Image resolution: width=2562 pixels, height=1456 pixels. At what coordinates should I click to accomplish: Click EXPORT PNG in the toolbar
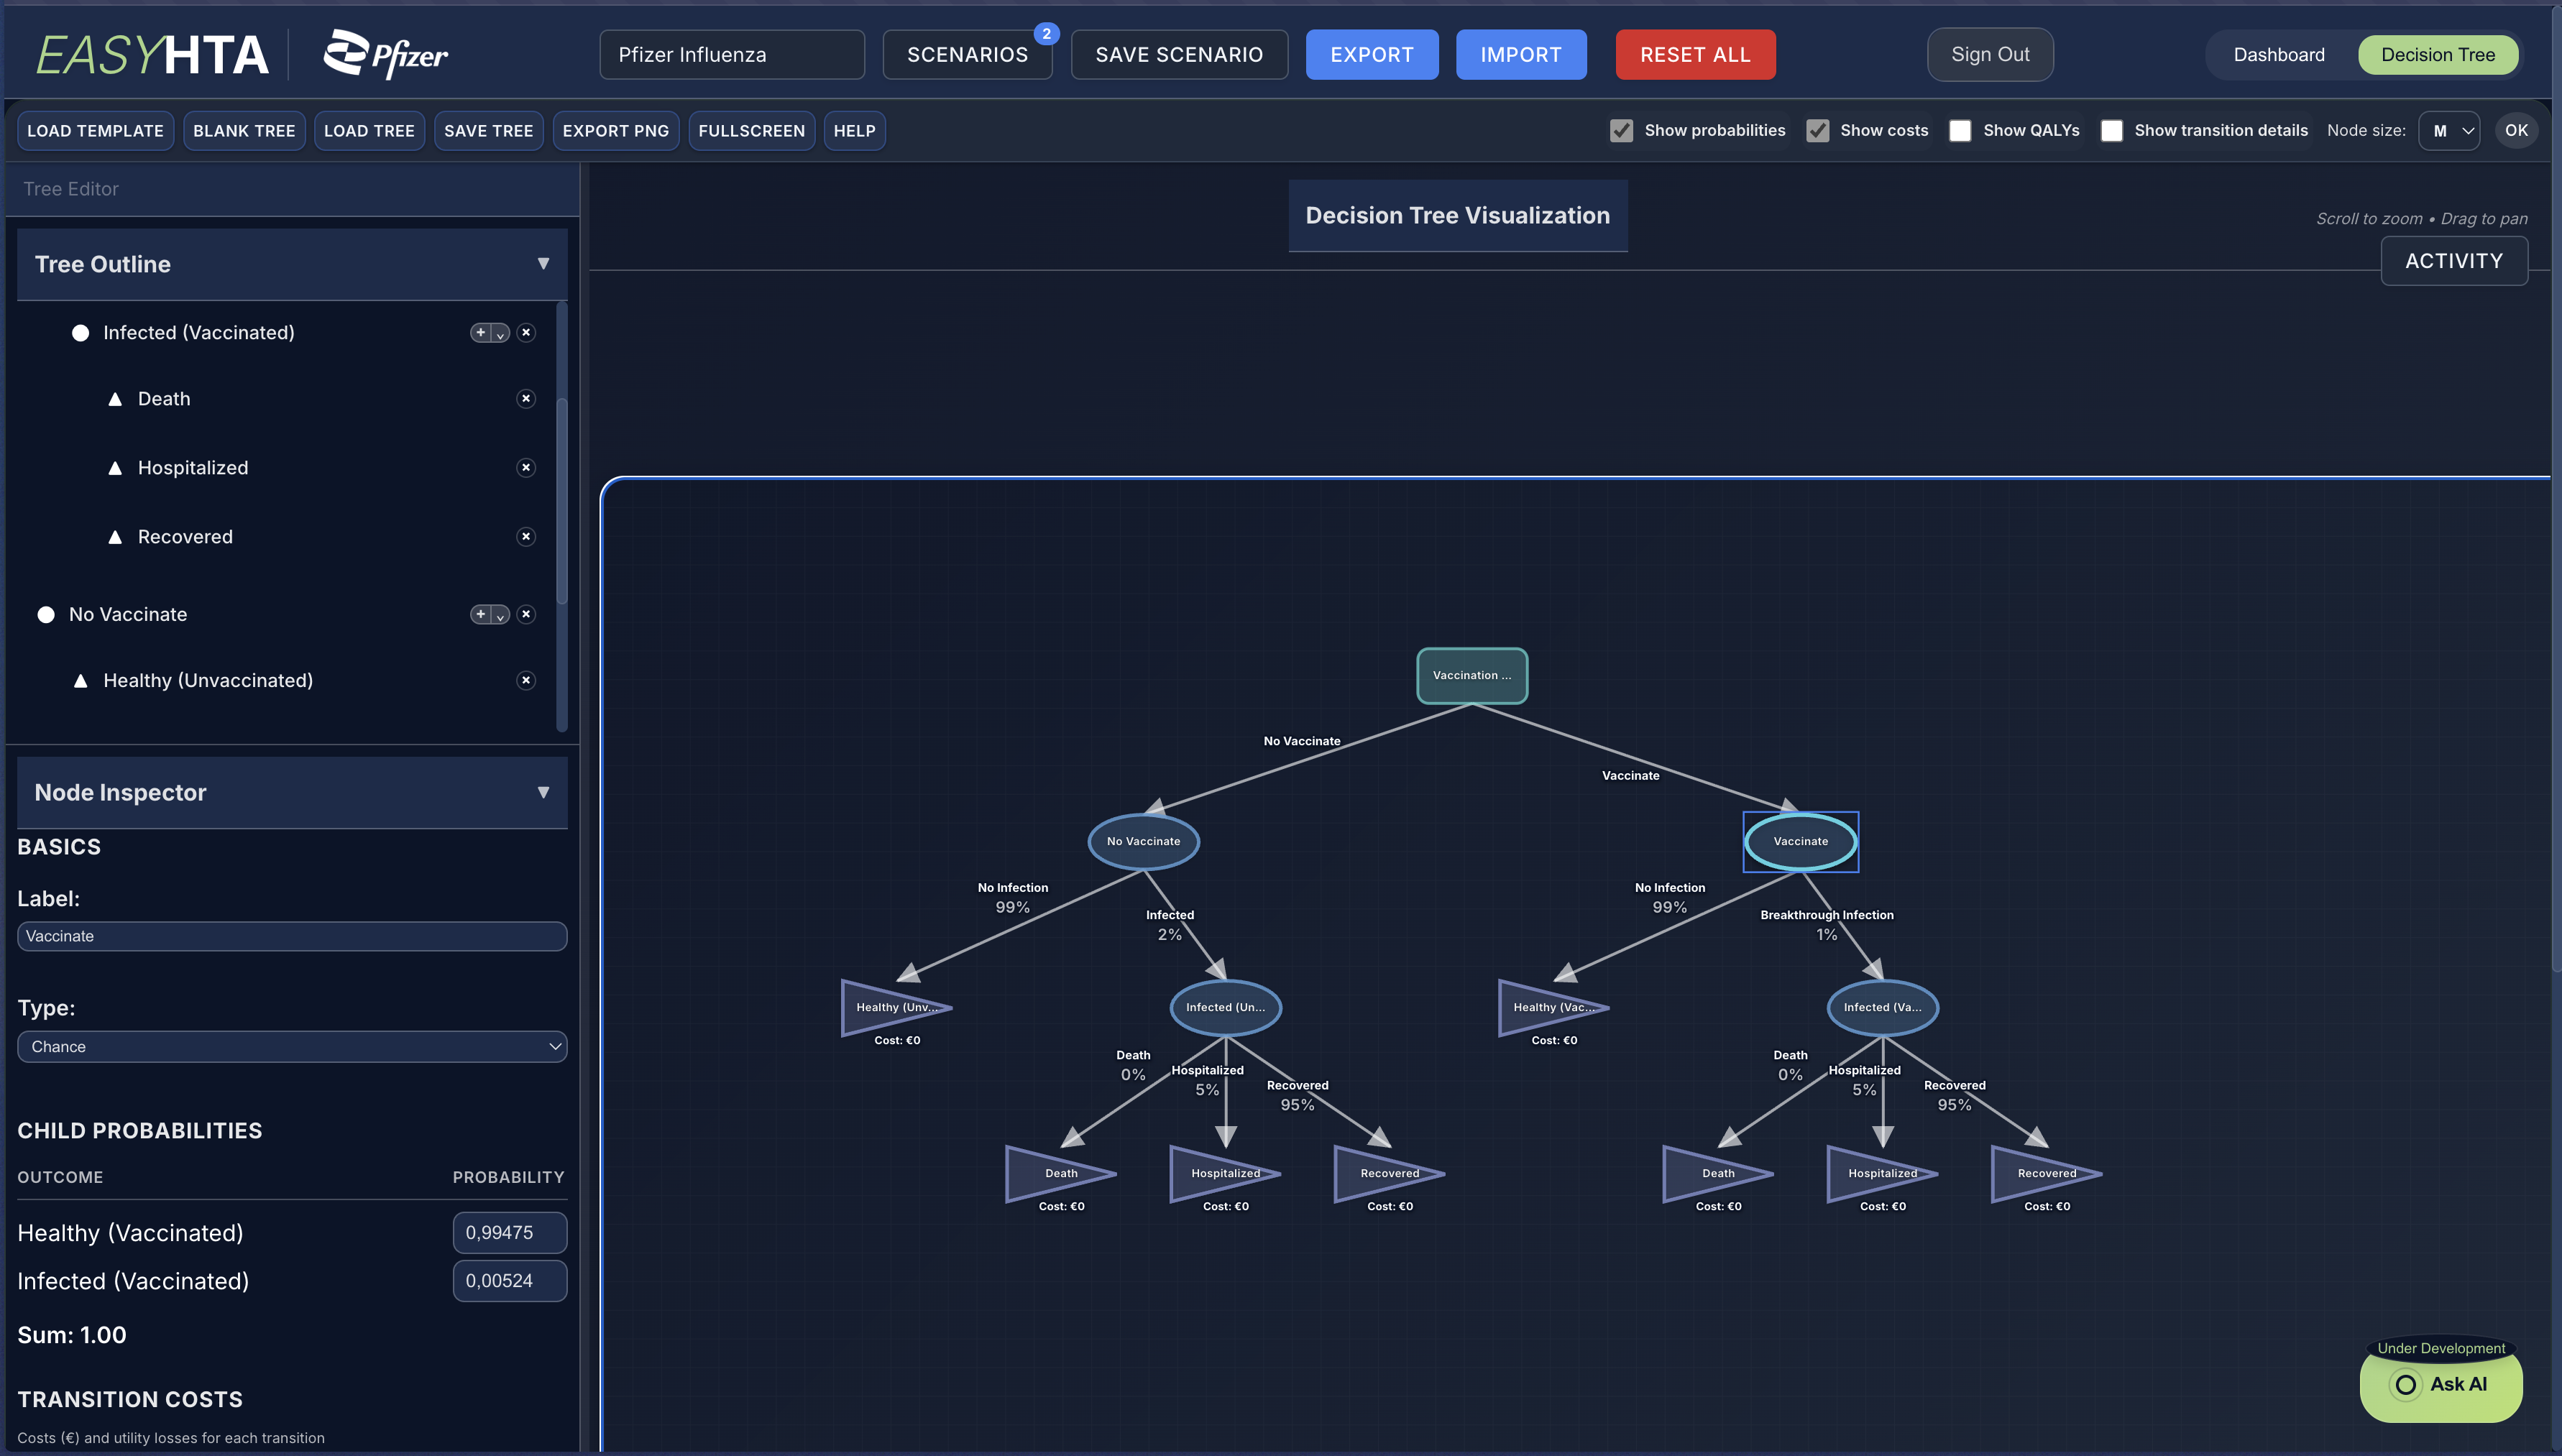[x=615, y=131]
